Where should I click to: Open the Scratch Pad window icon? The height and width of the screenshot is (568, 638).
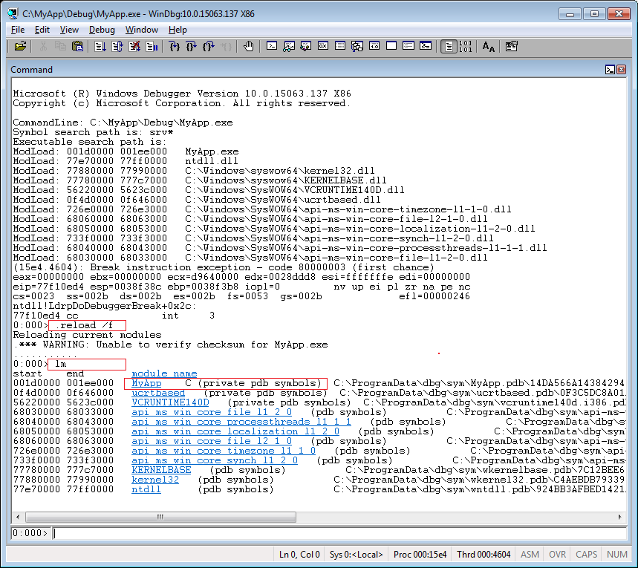[x=391, y=46]
